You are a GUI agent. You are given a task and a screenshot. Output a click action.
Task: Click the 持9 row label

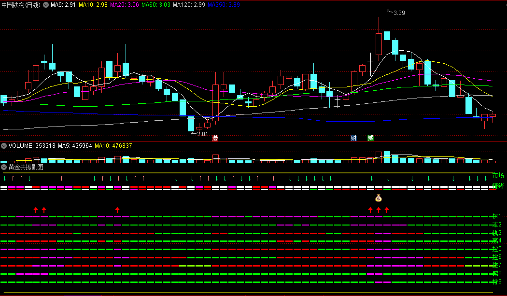pyautogui.click(x=497, y=282)
